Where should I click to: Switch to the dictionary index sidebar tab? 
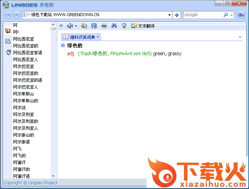(x=8, y=31)
